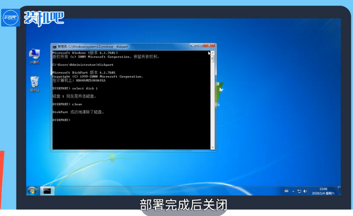The image size is (353, 216).
Task: Click the keyboard/input tray icon
Action: [286, 191]
